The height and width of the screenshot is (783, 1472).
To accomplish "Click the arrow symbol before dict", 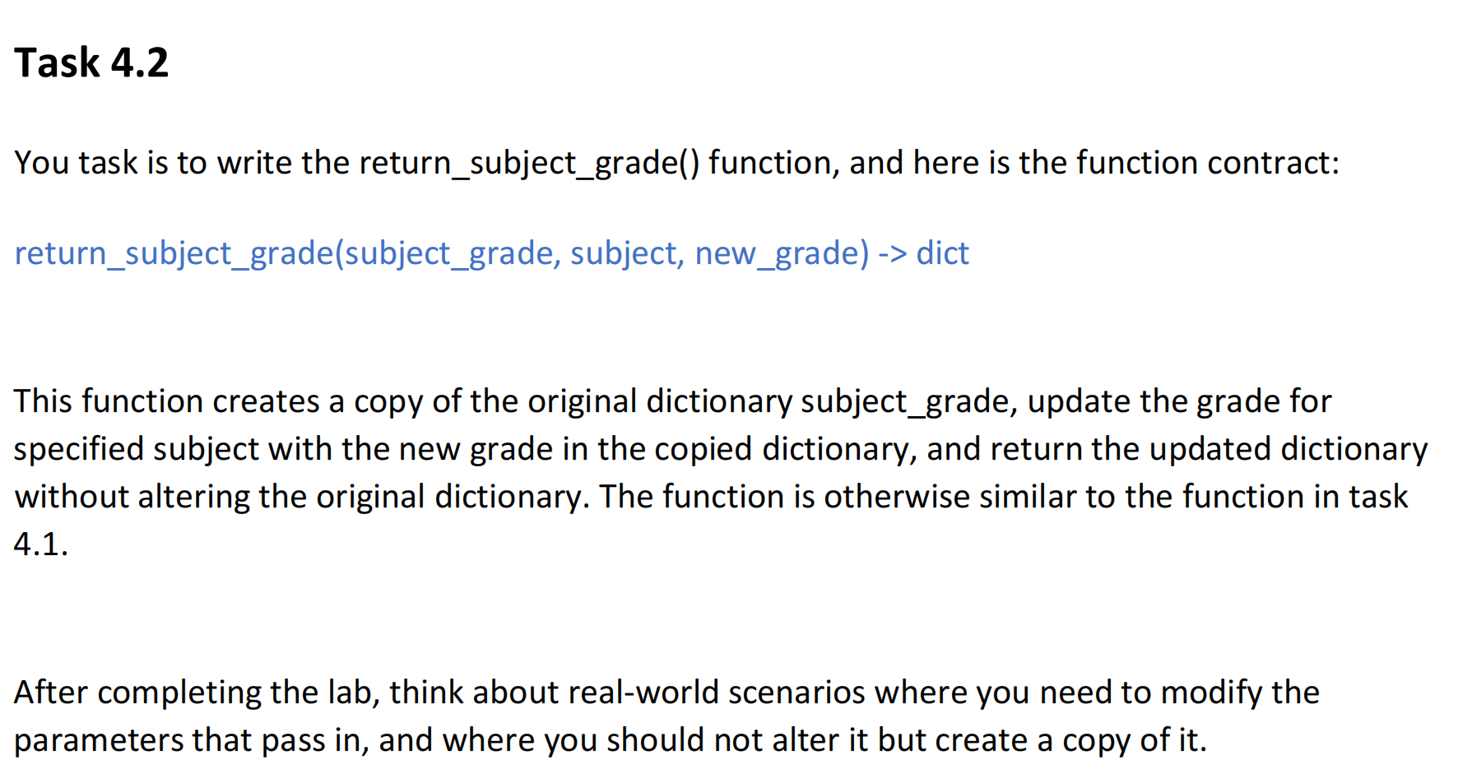I will pos(892,254).
